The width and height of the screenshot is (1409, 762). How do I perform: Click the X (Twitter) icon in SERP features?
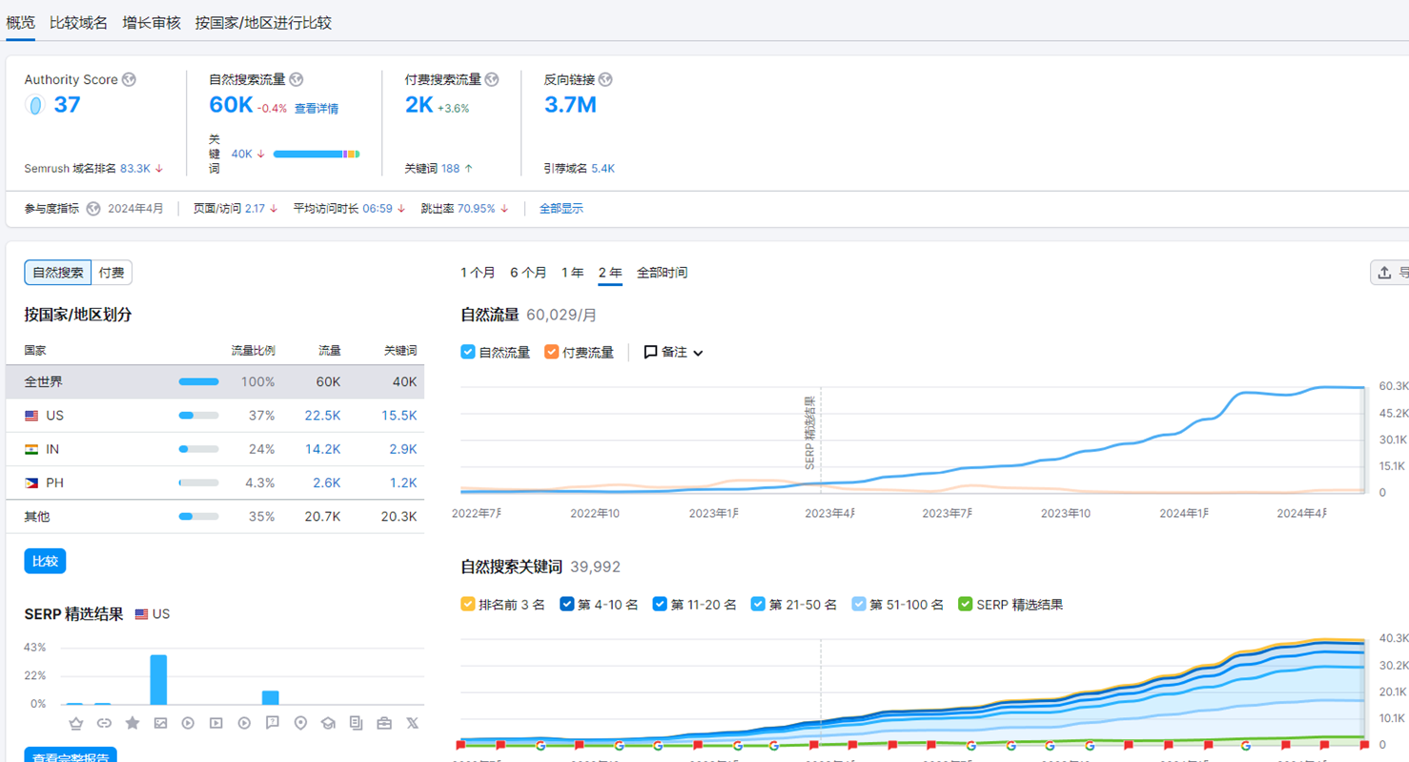tap(412, 723)
